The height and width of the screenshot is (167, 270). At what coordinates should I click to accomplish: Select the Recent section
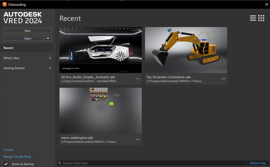click(x=27, y=48)
